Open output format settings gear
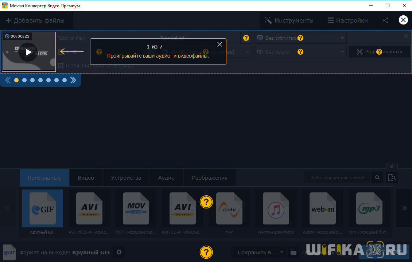412x262 pixels. (x=119, y=252)
